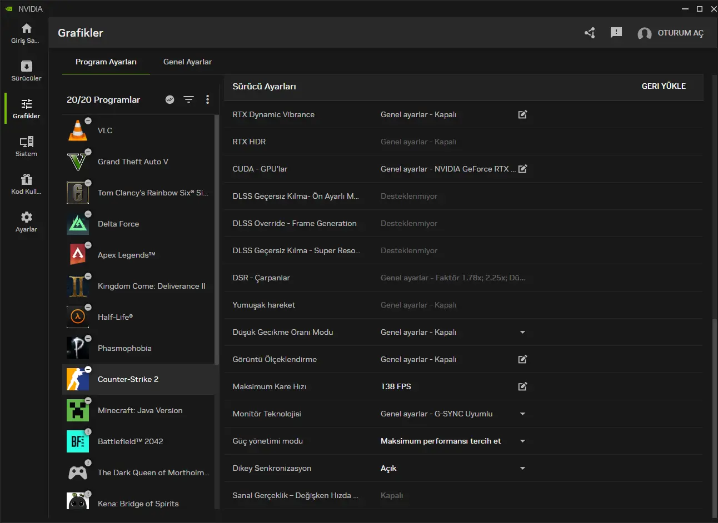
Task: Select The Dark Queen of Mortholme entry
Action: pos(138,472)
